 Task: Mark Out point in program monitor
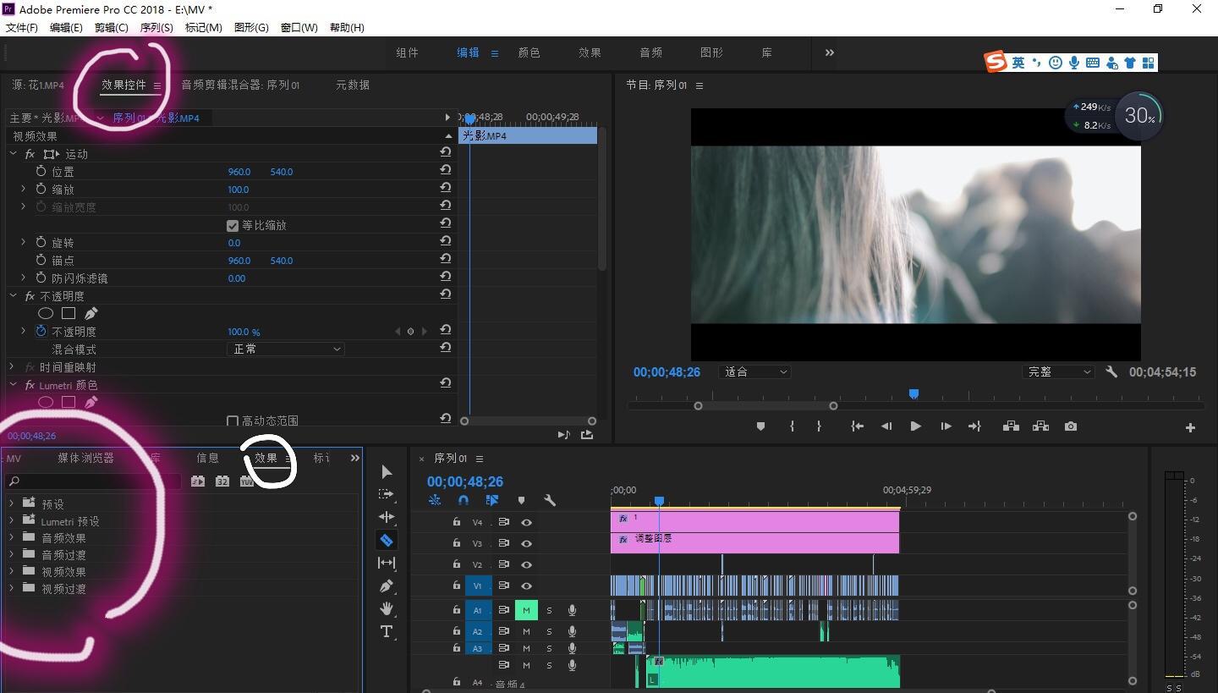[819, 426]
